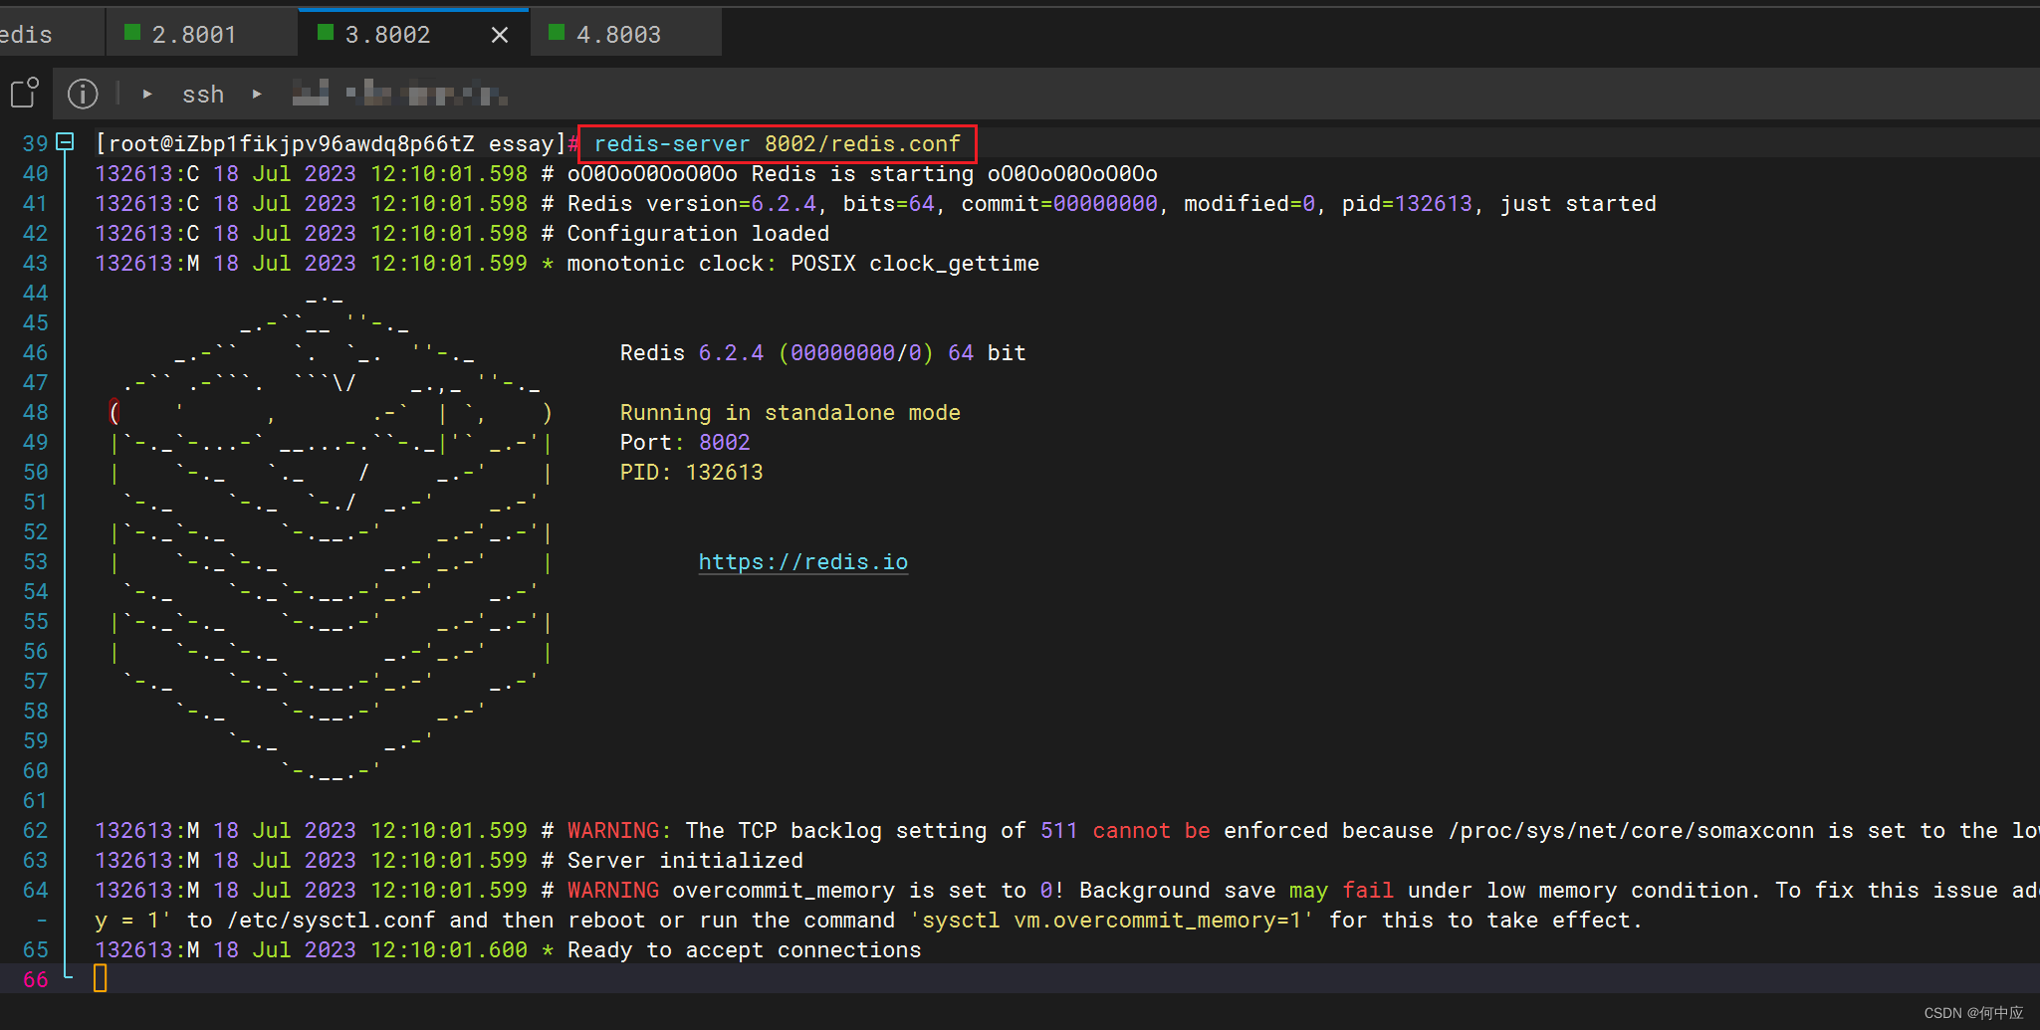Click the PID: 132613 text

click(x=691, y=473)
